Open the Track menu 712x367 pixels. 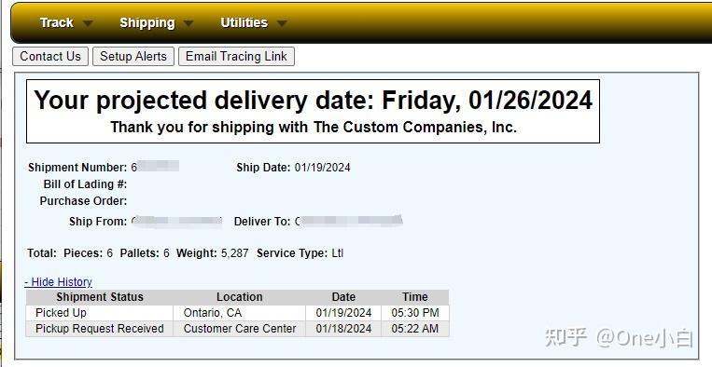[x=56, y=22]
